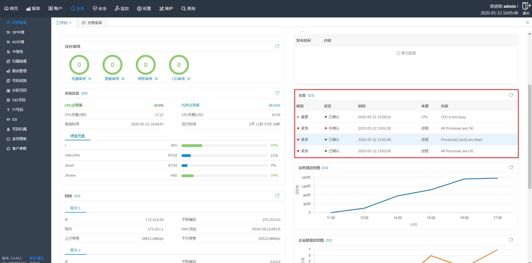Close the 工作台 tab
This screenshot has height=263, width=532.
pyautogui.click(x=70, y=23)
